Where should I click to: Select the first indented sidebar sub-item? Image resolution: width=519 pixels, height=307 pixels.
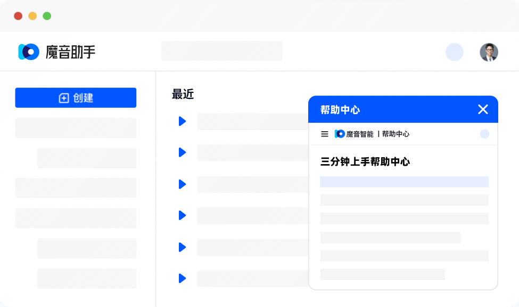pyautogui.click(x=87, y=158)
